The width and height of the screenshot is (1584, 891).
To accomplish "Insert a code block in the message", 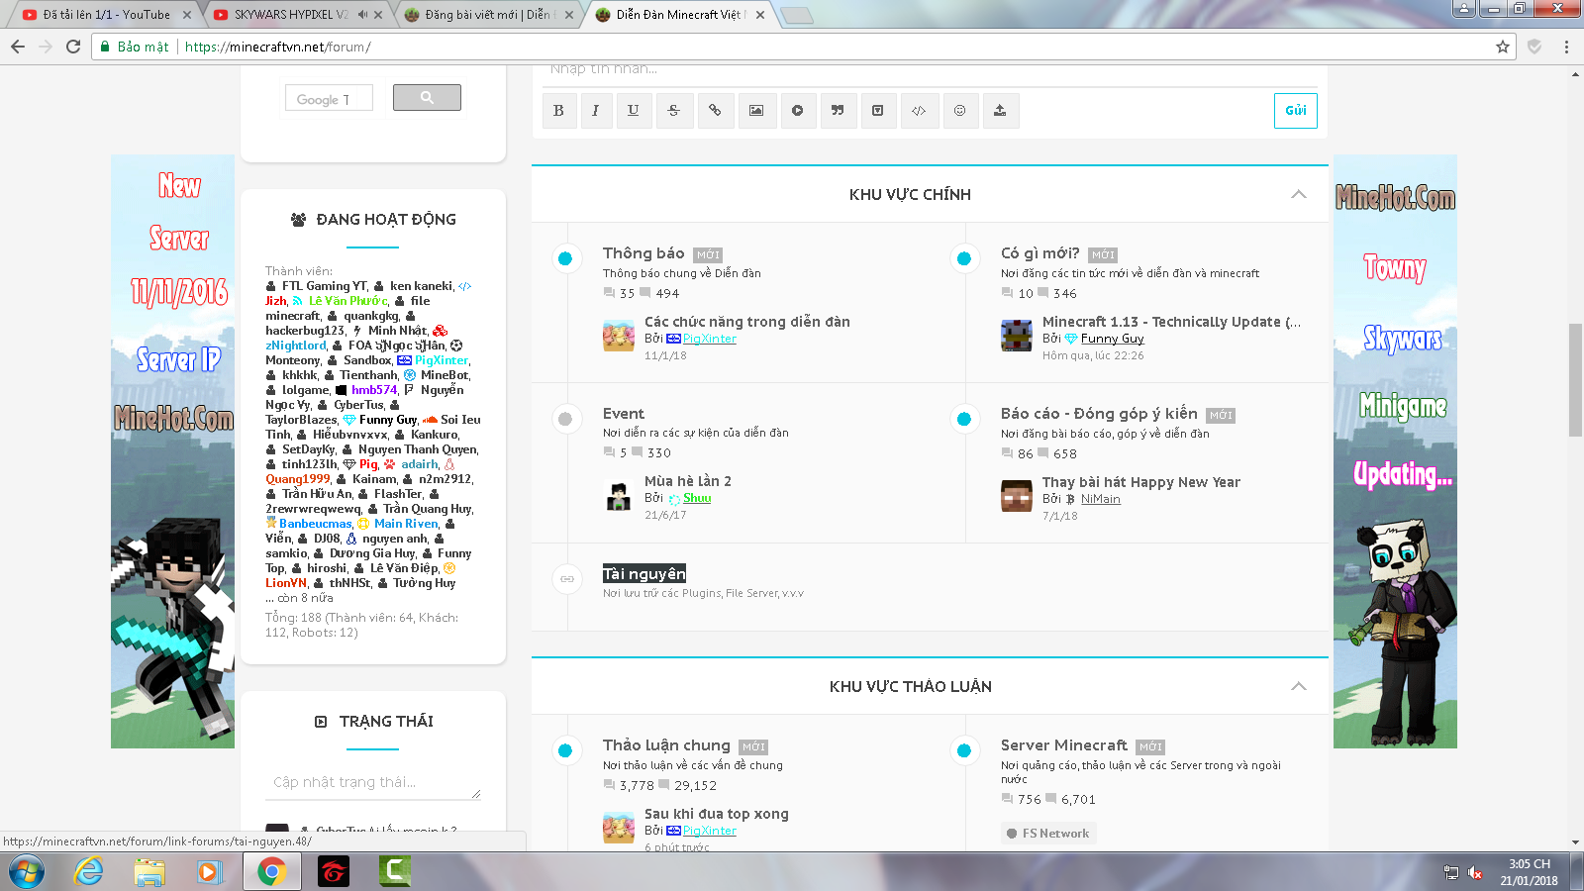I will (919, 111).
